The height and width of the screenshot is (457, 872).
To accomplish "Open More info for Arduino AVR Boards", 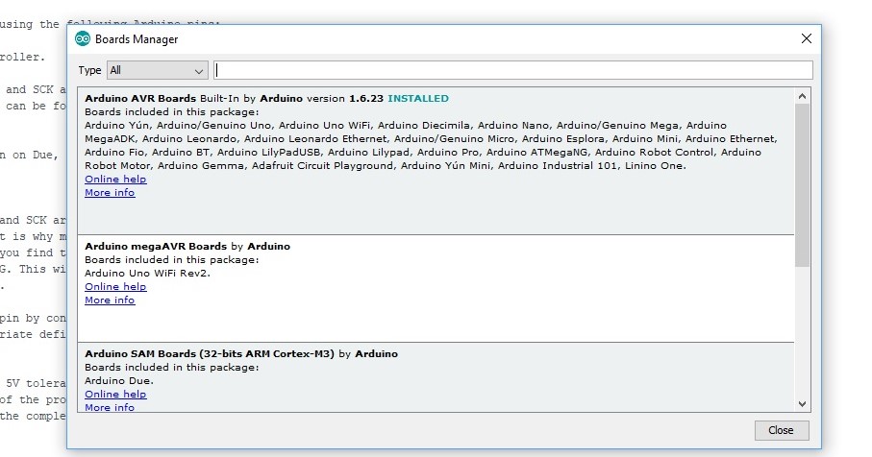I will [x=110, y=193].
